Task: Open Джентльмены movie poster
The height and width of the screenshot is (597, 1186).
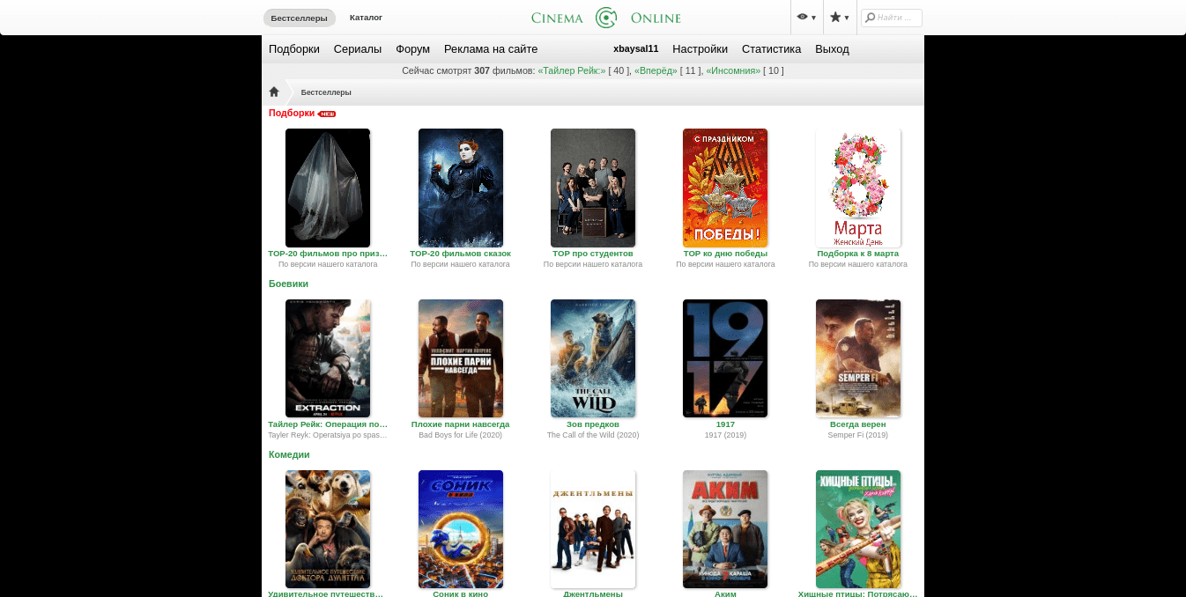Action: click(593, 529)
